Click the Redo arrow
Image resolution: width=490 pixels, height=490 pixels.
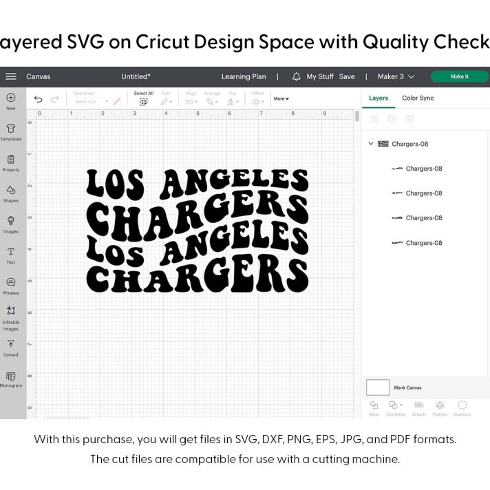(x=55, y=99)
